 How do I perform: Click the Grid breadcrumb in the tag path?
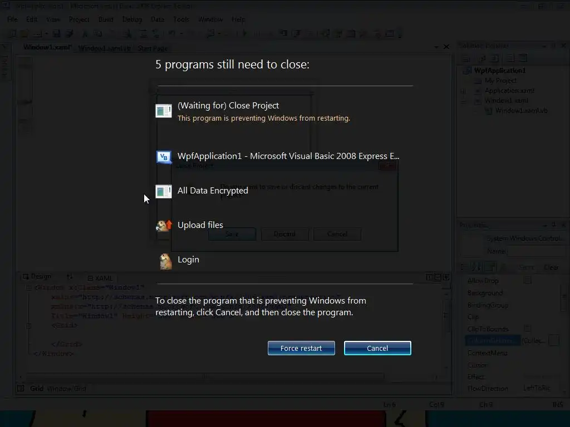37,389
